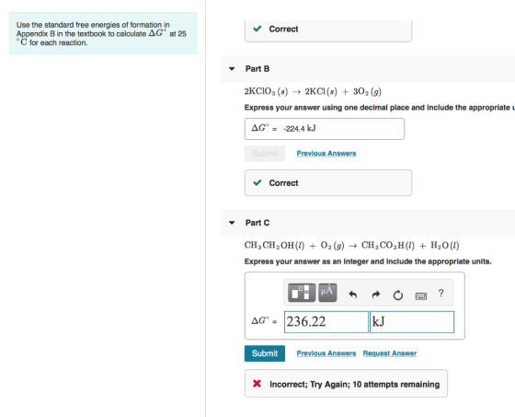Click the units field containing kJ

coord(412,321)
